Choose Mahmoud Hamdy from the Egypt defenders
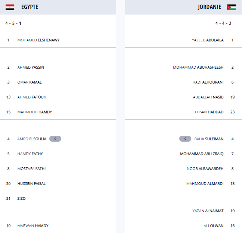 click(x=35, y=112)
